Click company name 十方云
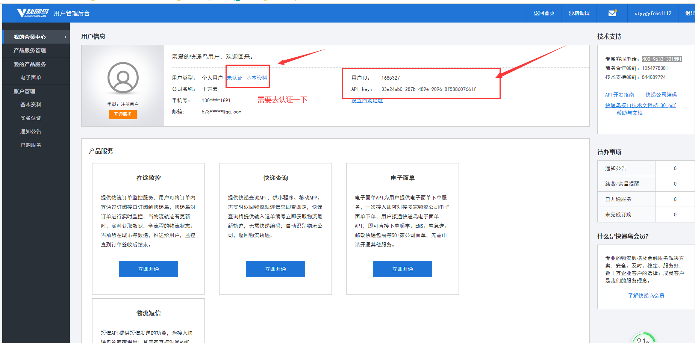Screen dimensions: 695x343 coord(210,89)
